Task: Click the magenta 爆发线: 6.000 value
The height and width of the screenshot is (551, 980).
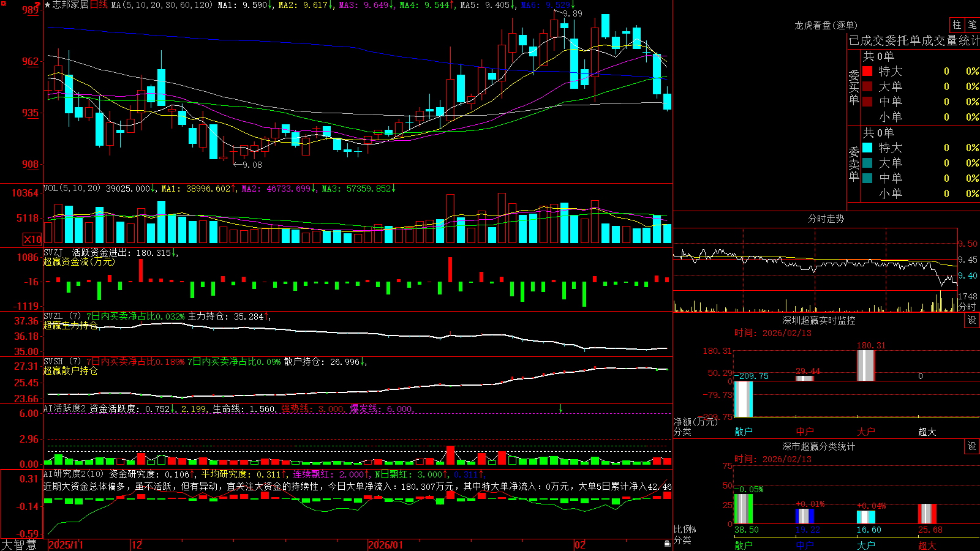Action: 382,409
